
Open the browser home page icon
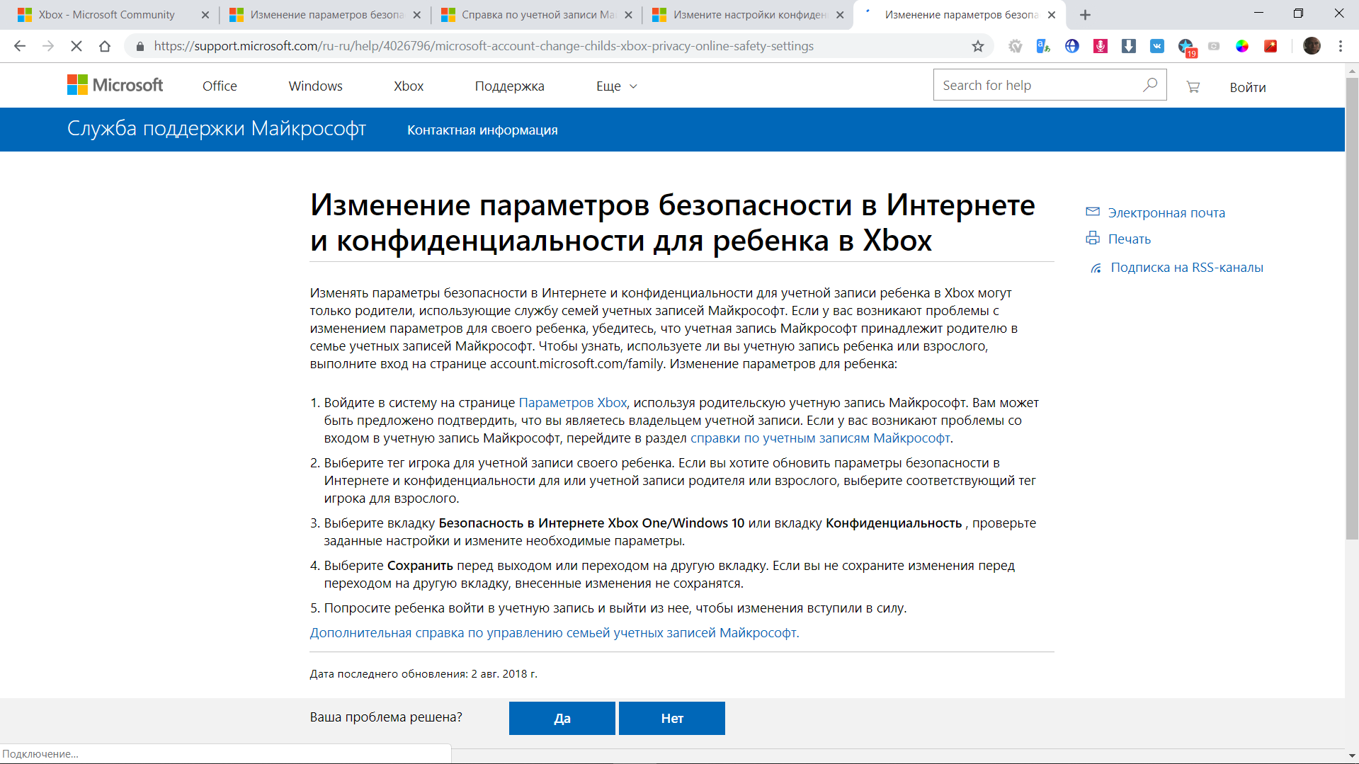click(105, 46)
